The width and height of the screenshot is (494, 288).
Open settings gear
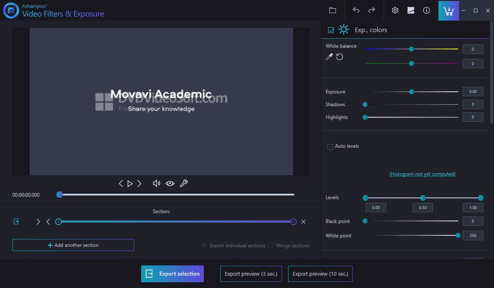click(395, 10)
